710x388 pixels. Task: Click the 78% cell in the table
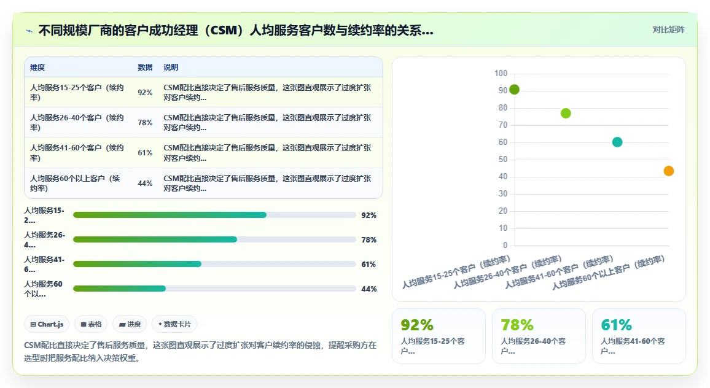[x=145, y=123]
